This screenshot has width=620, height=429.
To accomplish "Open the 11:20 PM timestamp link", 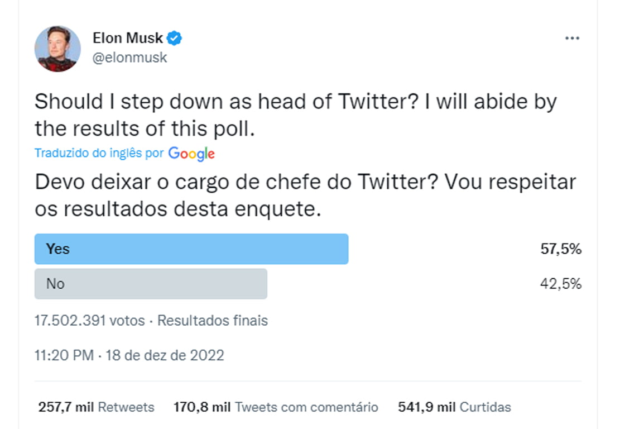I will pos(64,355).
